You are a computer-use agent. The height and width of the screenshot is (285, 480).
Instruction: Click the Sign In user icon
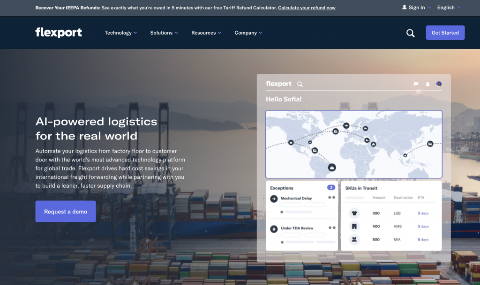(405, 7)
